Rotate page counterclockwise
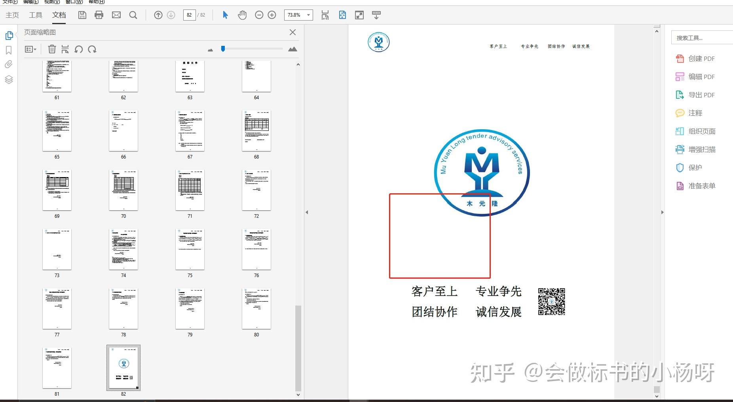Screen dimensions: 733x402 tap(79, 49)
